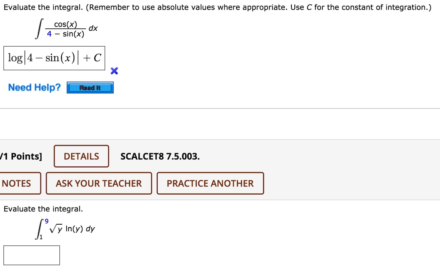Click the red X incorrect-answer mark
The image size is (440, 268).
click(114, 71)
